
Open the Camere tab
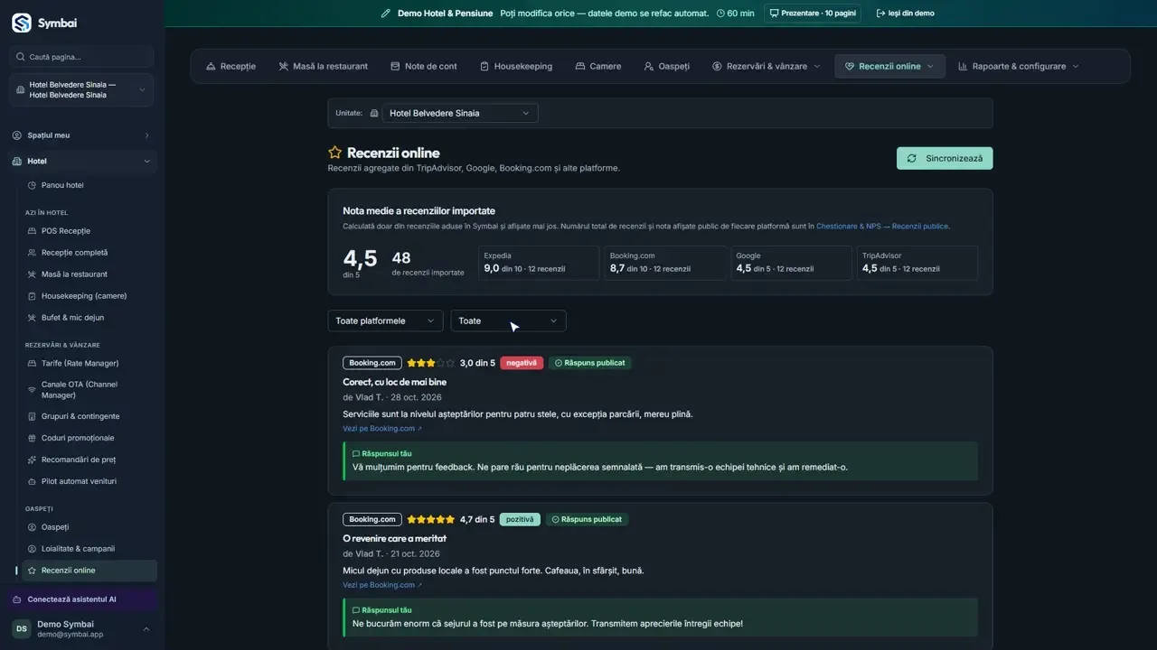598,66
